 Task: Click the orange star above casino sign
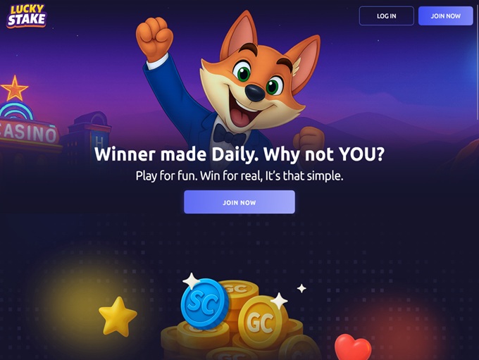point(14,89)
